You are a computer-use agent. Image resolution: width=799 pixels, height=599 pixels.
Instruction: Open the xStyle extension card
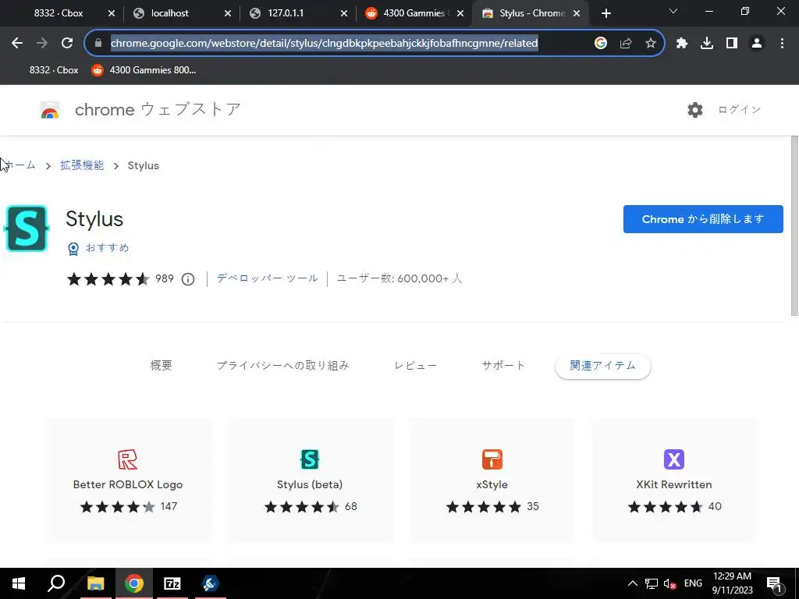point(492,480)
